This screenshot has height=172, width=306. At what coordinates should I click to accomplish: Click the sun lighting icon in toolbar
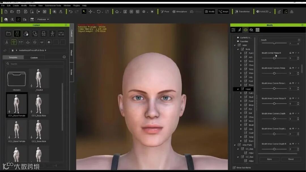point(152,12)
